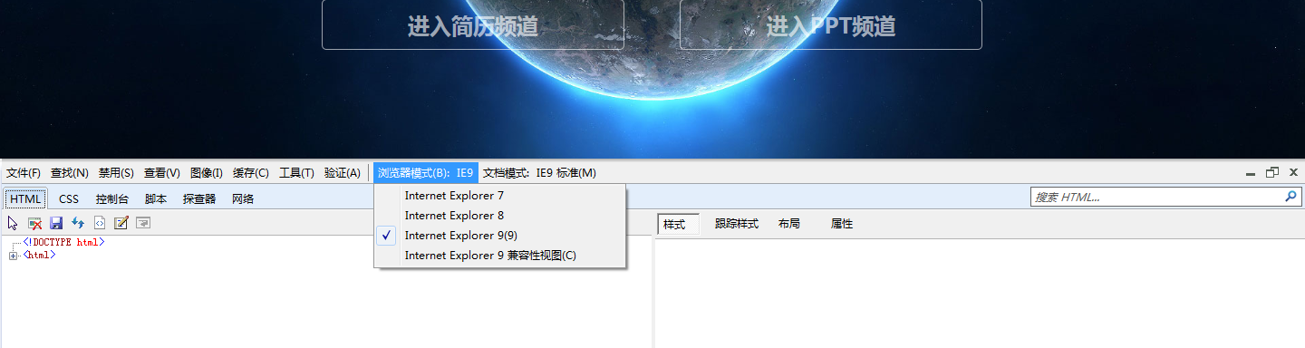
Task: Open the 跟踪样式 tab in right pane
Action: 737,224
